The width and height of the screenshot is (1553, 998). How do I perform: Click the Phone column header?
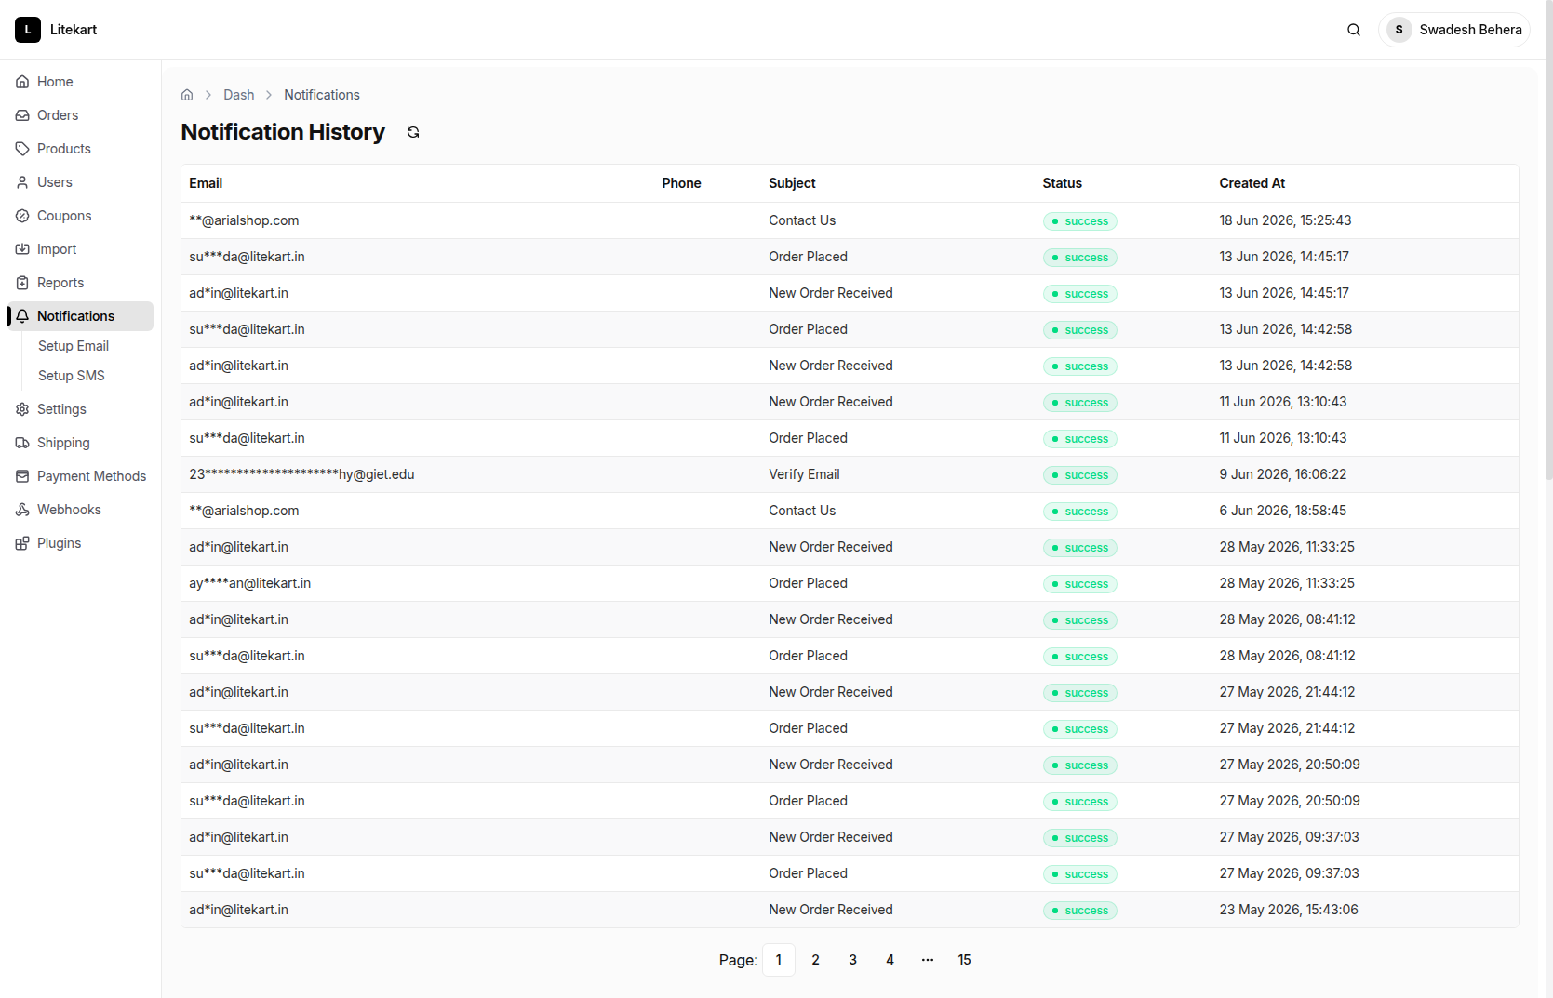[682, 183]
